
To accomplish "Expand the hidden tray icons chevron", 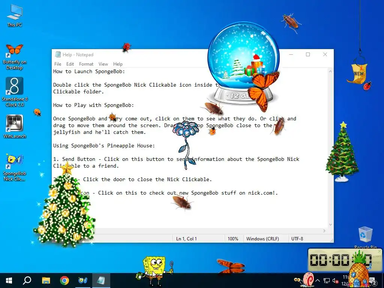I will (318, 280).
